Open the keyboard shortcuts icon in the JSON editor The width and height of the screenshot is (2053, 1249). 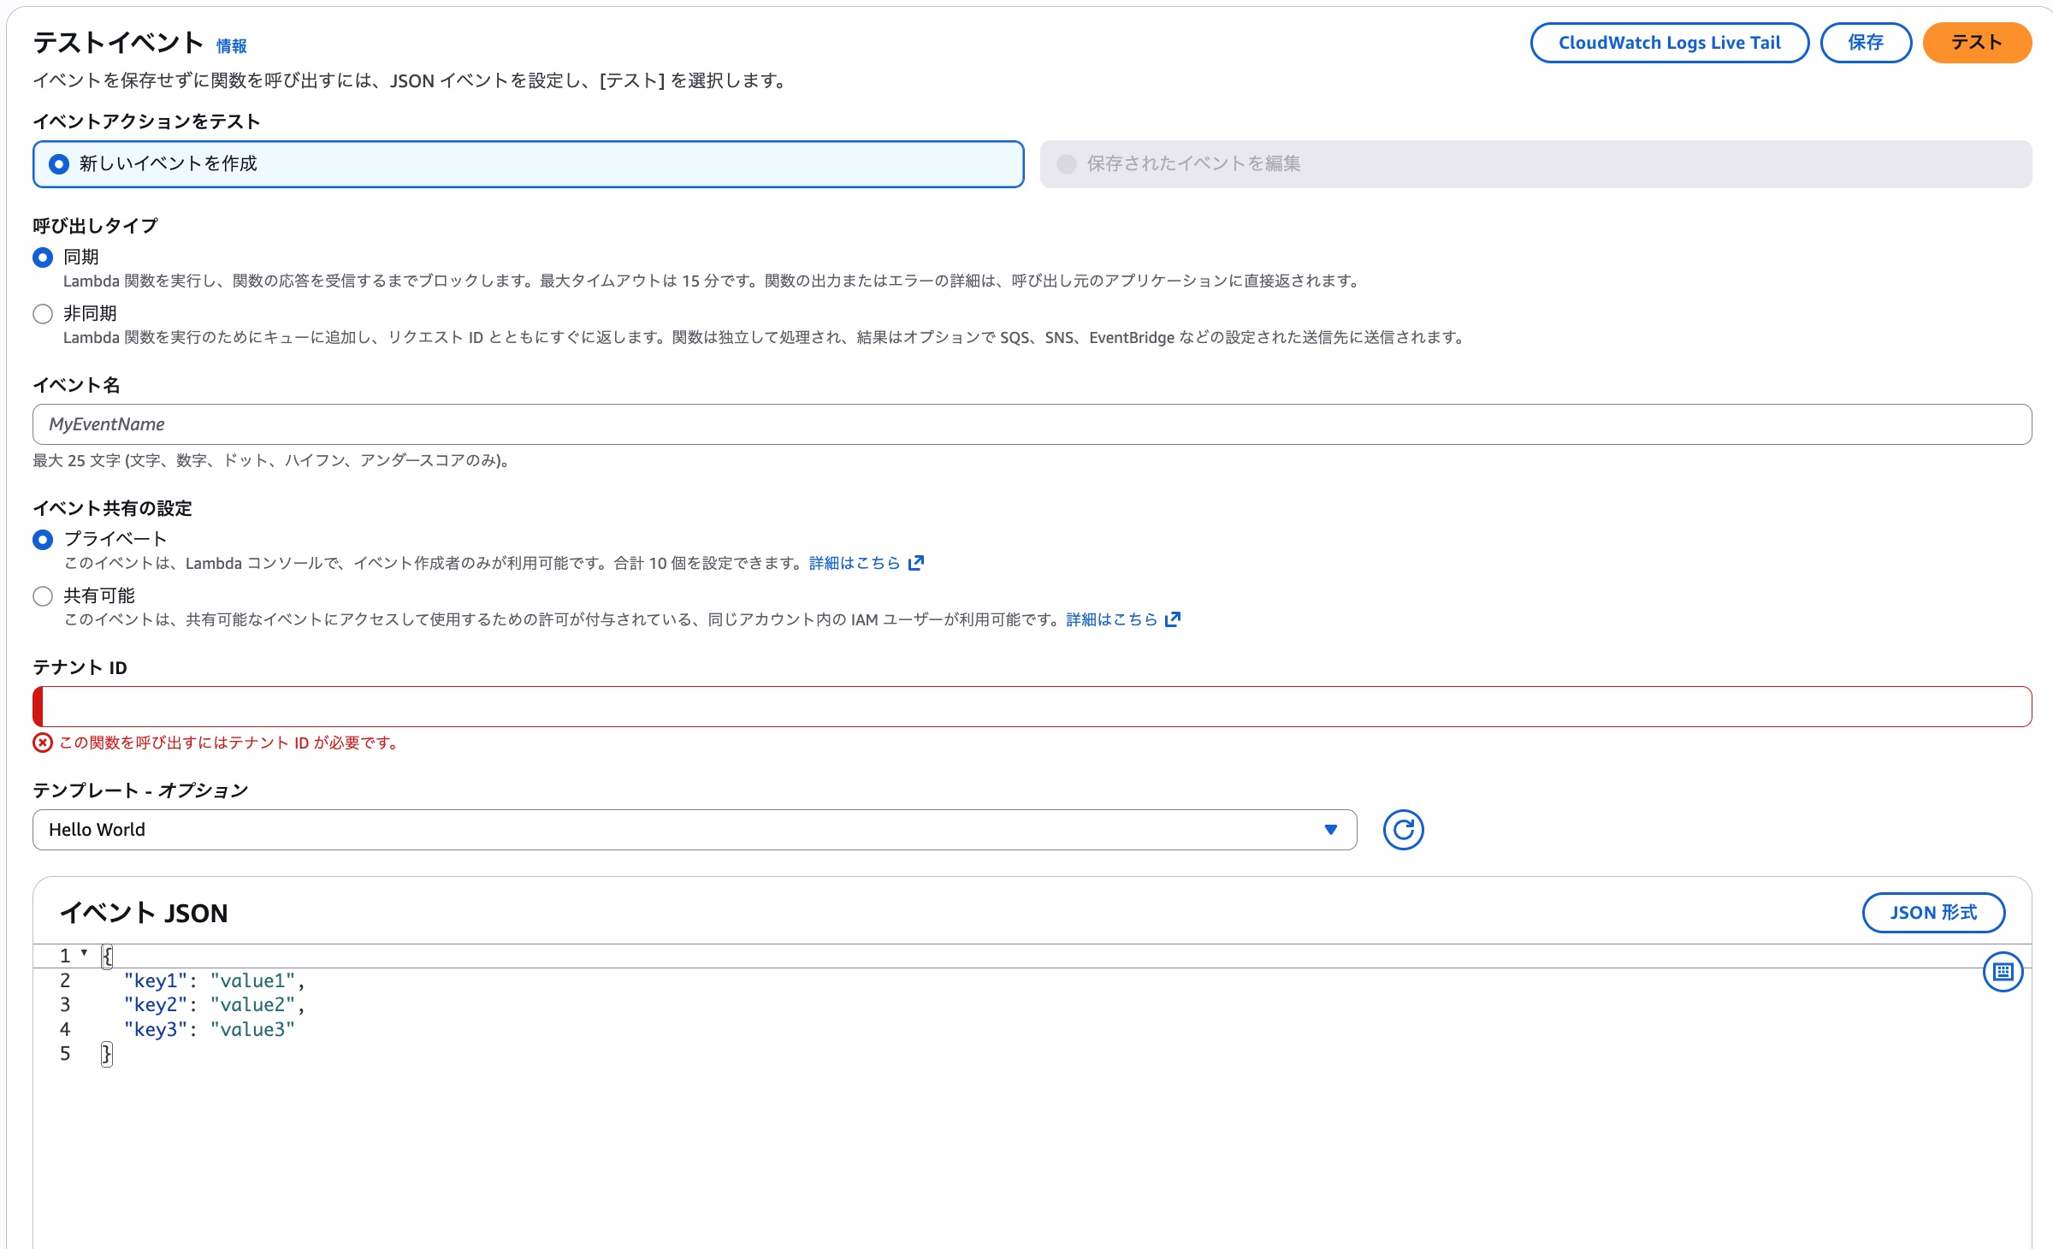click(2005, 972)
